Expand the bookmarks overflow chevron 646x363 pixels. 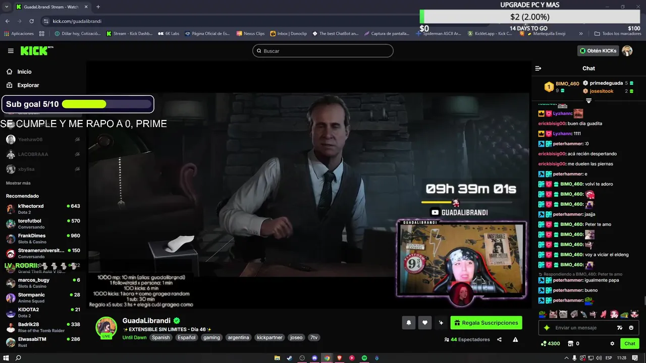tap(581, 34)
